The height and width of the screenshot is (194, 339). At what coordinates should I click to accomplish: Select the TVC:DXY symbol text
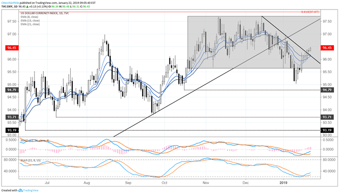(6, 6)
